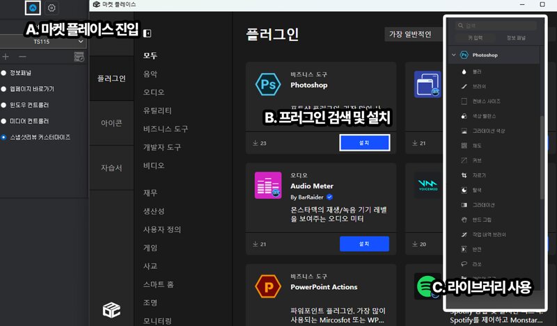The width and height of the screenshot is (557, 326).
Task: Select the 웹페이지 바로가기 profile radio button
Action: tap(3, 89)
